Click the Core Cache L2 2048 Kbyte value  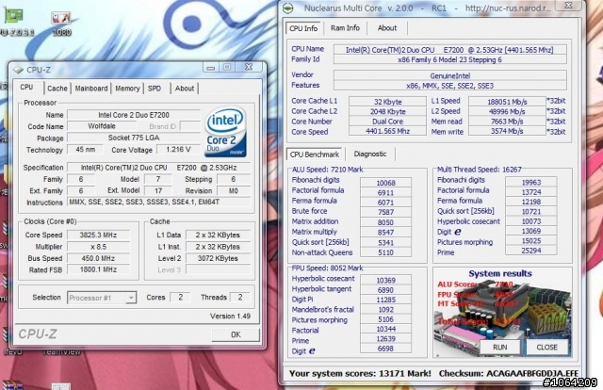(387, 111)
